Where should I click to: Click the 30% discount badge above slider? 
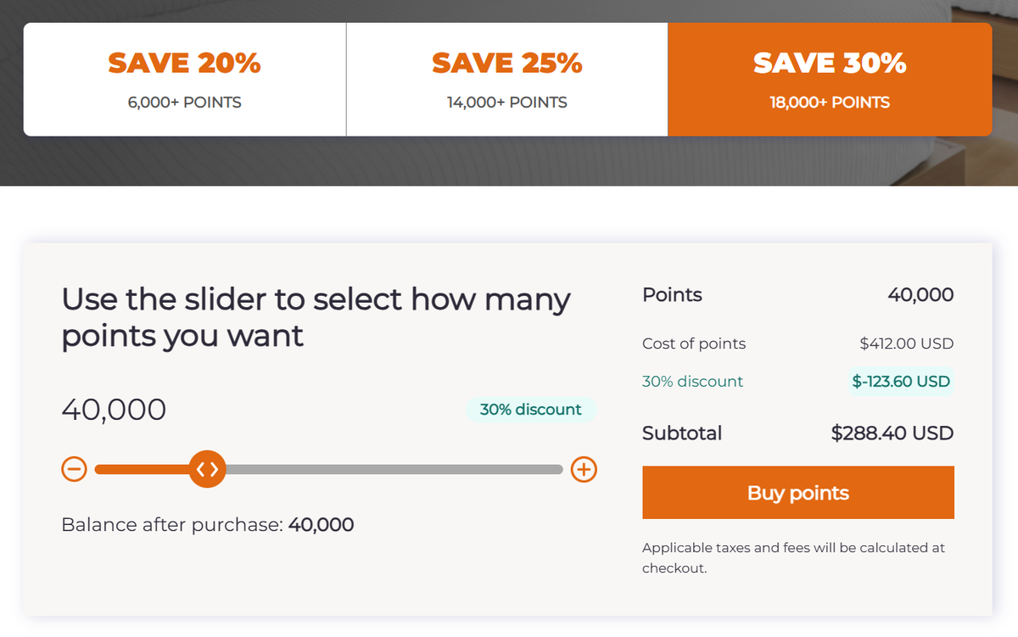pyautogui.click(x=531, y=410)
